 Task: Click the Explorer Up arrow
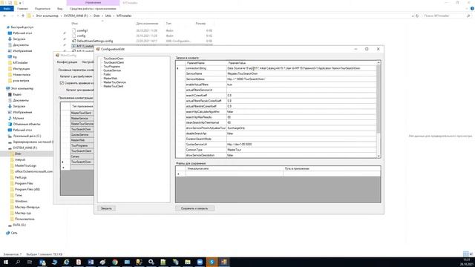[23, 16]
